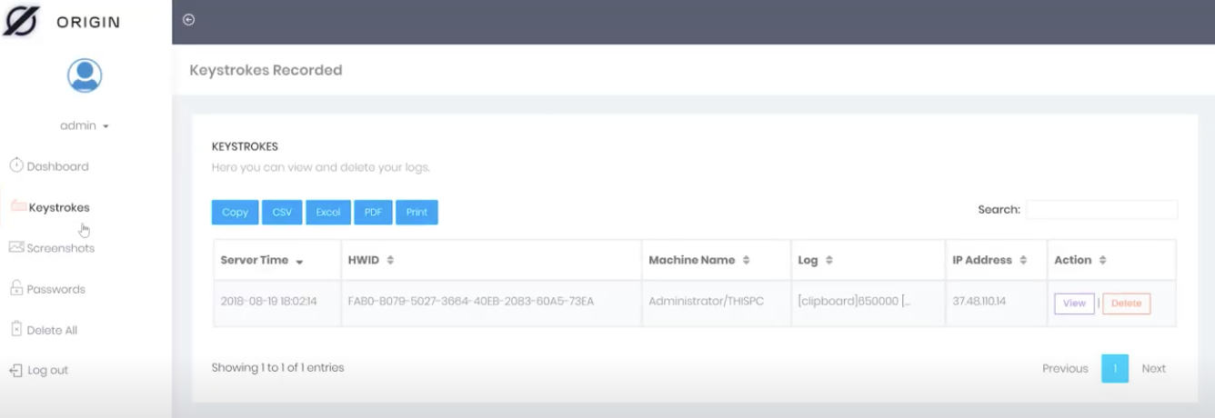Viewport: 1215px width, 418px height.
Task: View the recorded keystroke log
Action: (x=1074, y=304)
